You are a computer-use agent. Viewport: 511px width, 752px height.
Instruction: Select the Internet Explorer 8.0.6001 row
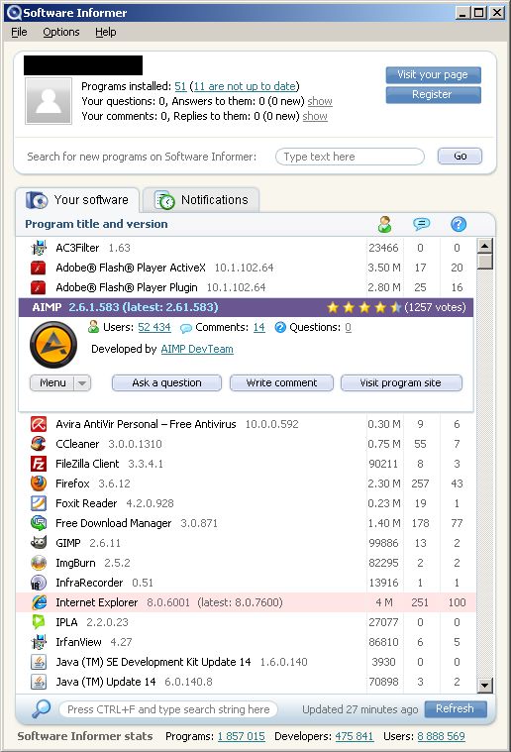click(246, 602)
